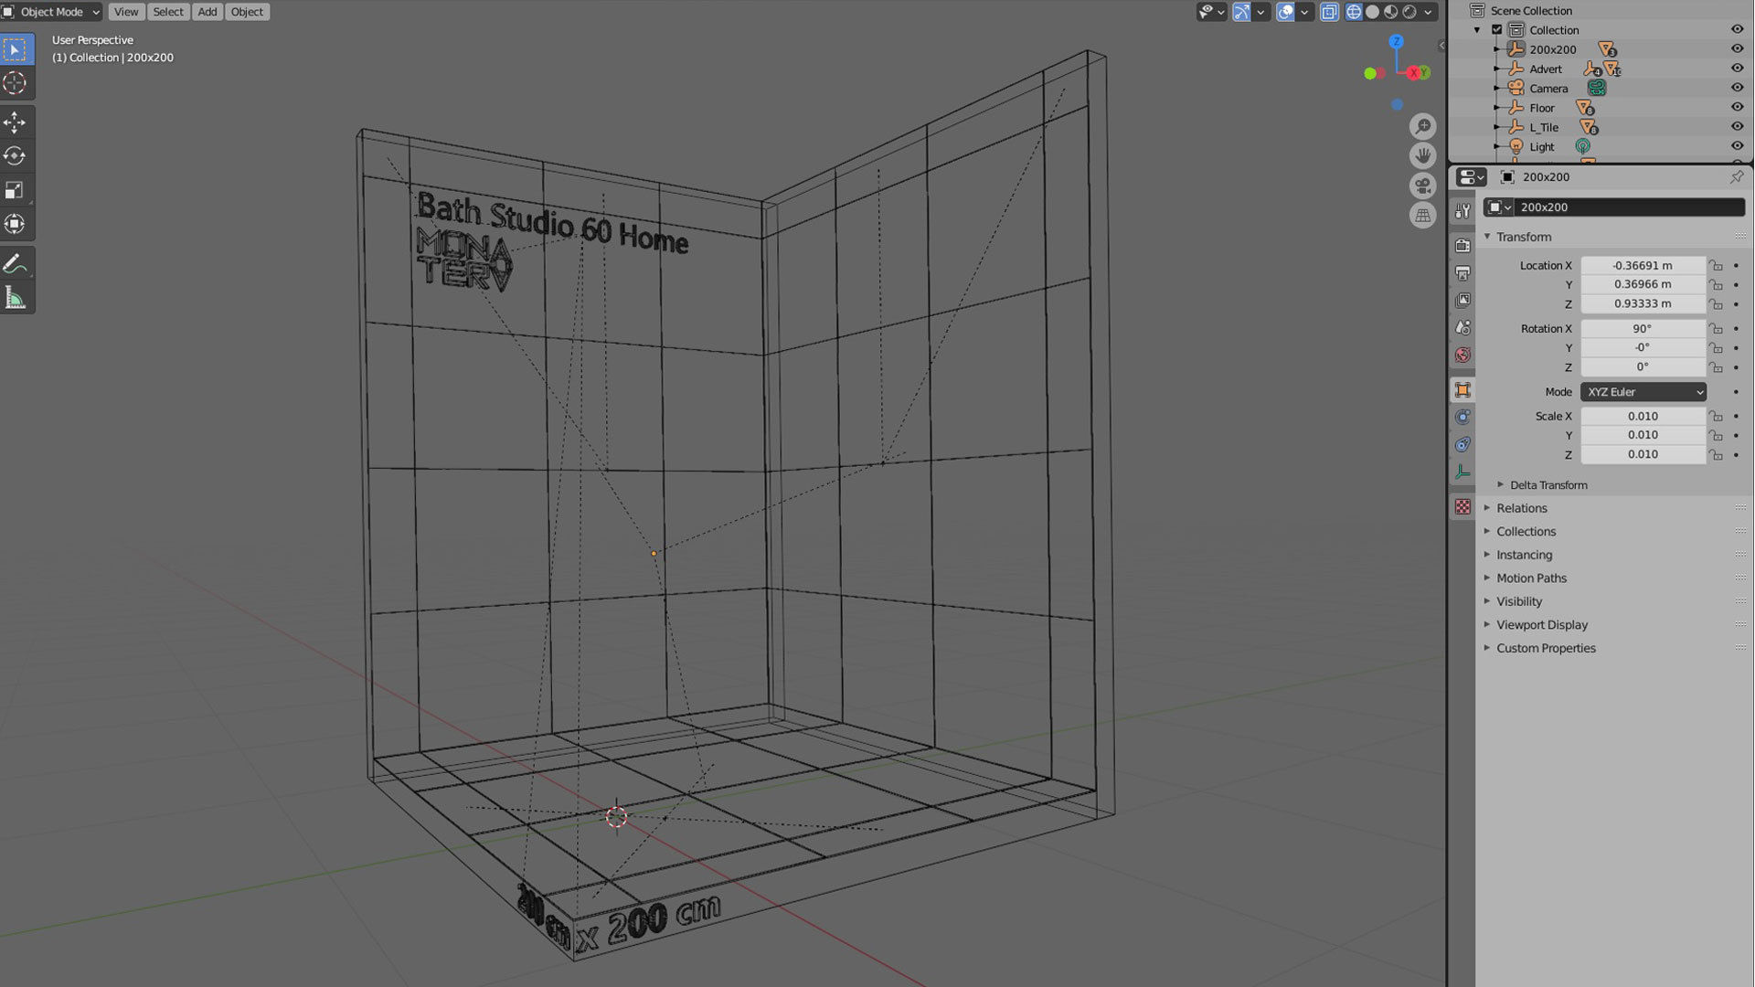Choose the Move tool
This screenshot has width=1755, height=987.
(16, 122)
